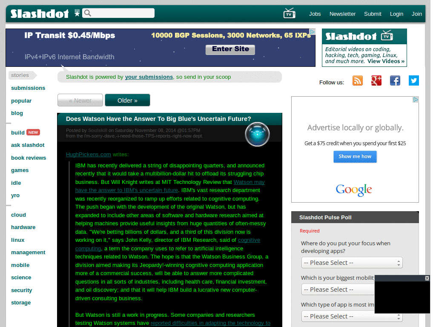Click Join in the header
The height and width of the screenshot is (327, 436).
[416, 14]
